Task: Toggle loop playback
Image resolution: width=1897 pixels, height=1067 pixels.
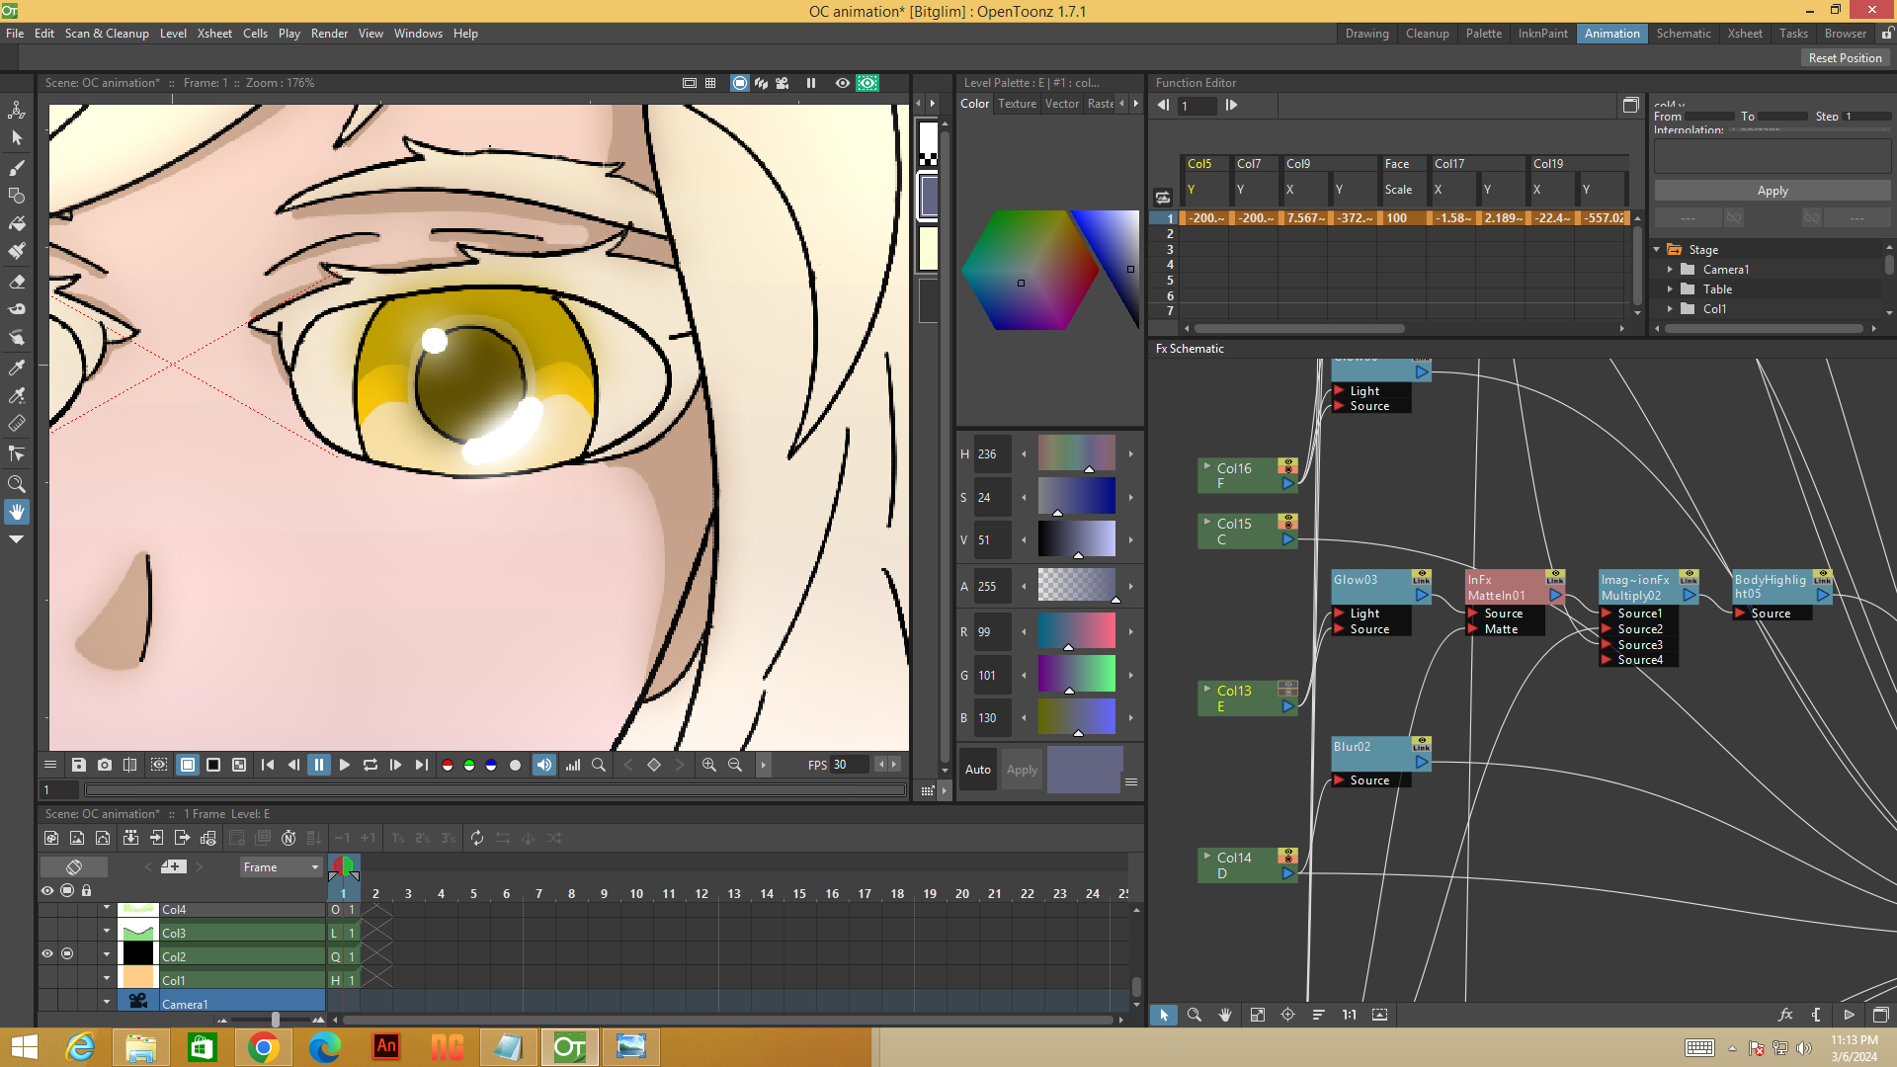Action: (x=371, y=765)
